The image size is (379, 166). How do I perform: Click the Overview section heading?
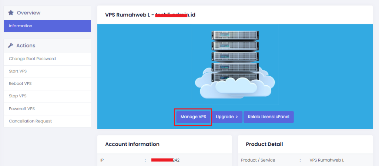tap(28, 13)
